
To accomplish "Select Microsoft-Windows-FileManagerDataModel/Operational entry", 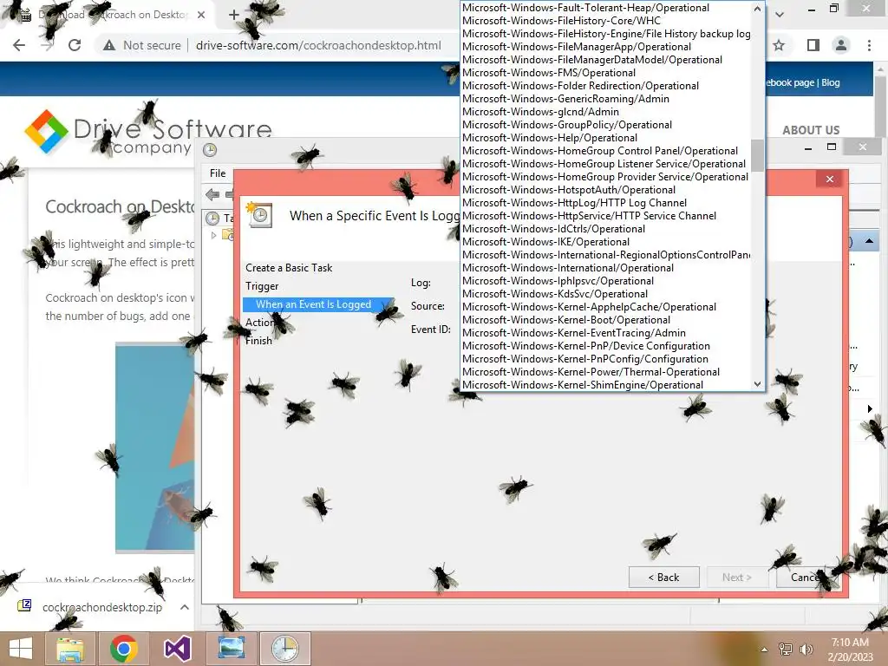I will click(606, 60).
